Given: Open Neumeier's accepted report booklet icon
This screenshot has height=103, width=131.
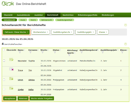Looking at the screenshot, I should (x=11, y=60).
